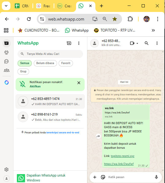
Task: Open the WhatsApp bookmark
Action: (x=77, y=30)
